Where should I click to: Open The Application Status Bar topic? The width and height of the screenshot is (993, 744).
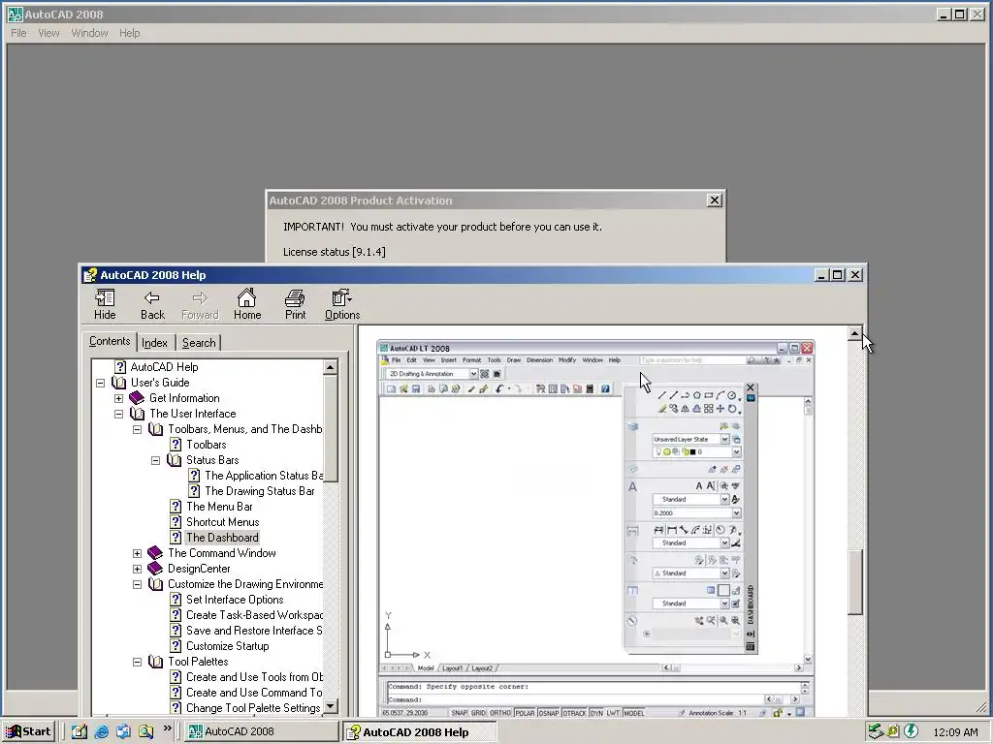pos(264,476)
